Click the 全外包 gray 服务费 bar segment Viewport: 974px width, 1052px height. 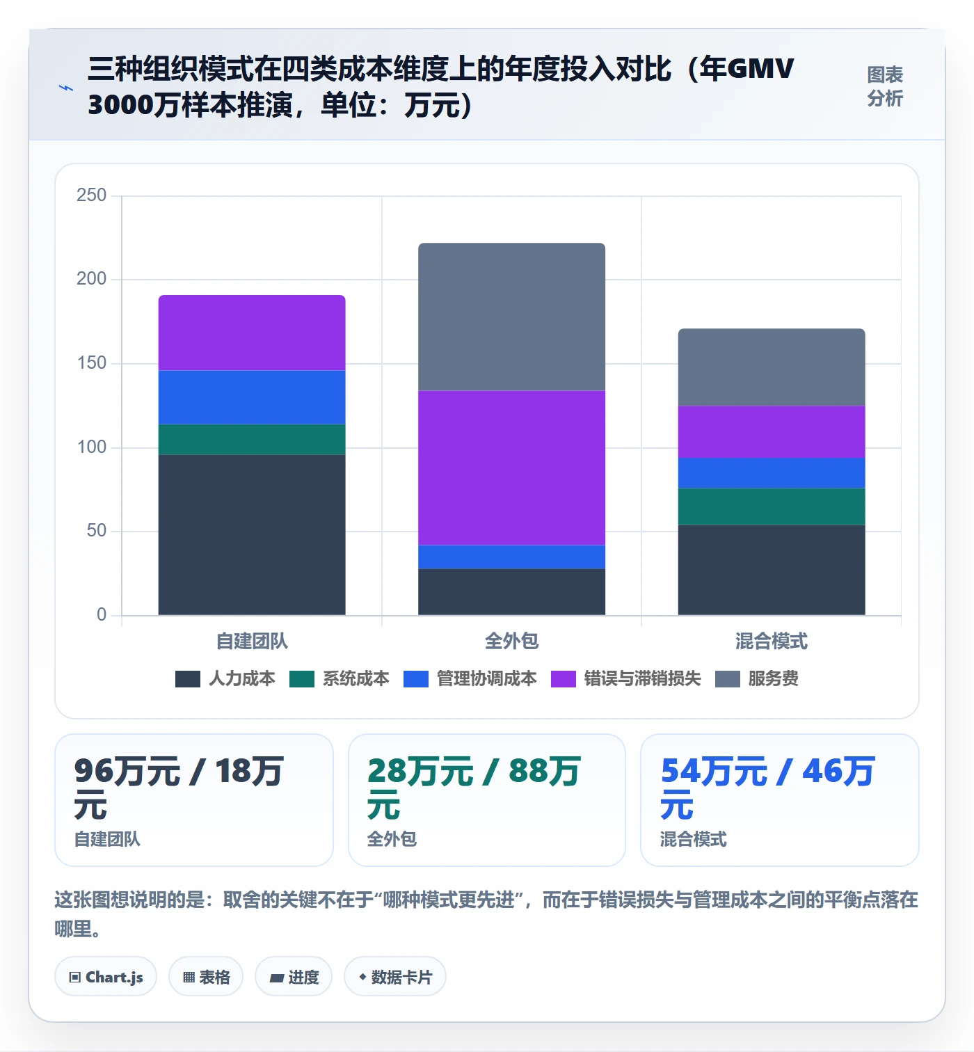pos(511,317)
